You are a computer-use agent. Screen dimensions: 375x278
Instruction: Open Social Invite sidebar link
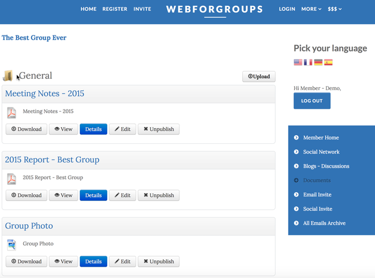pos(318,209)
